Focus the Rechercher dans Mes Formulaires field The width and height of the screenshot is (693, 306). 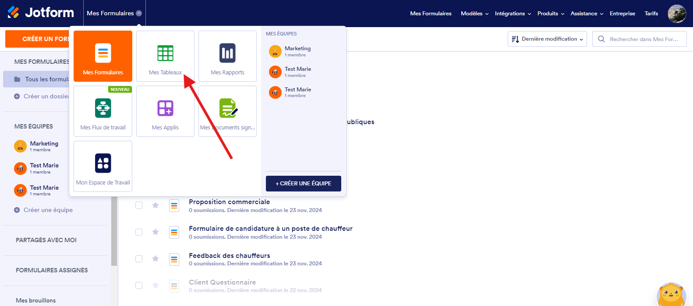(x=640, y=39)
